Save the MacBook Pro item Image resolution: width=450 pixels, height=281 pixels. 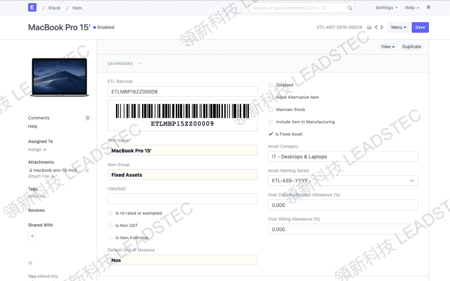(420, 27)
